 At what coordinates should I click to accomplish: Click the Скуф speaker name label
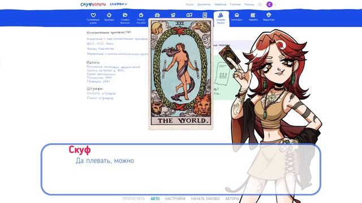(x=80, y=150)
